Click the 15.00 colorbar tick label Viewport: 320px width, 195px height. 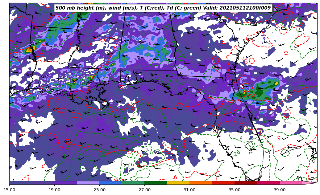[9, 190]
